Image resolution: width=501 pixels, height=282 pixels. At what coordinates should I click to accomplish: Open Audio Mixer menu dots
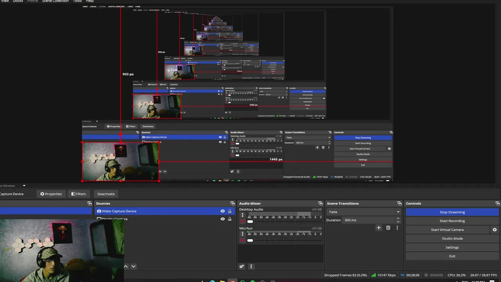pyautogui.click(x=251, y=266)
